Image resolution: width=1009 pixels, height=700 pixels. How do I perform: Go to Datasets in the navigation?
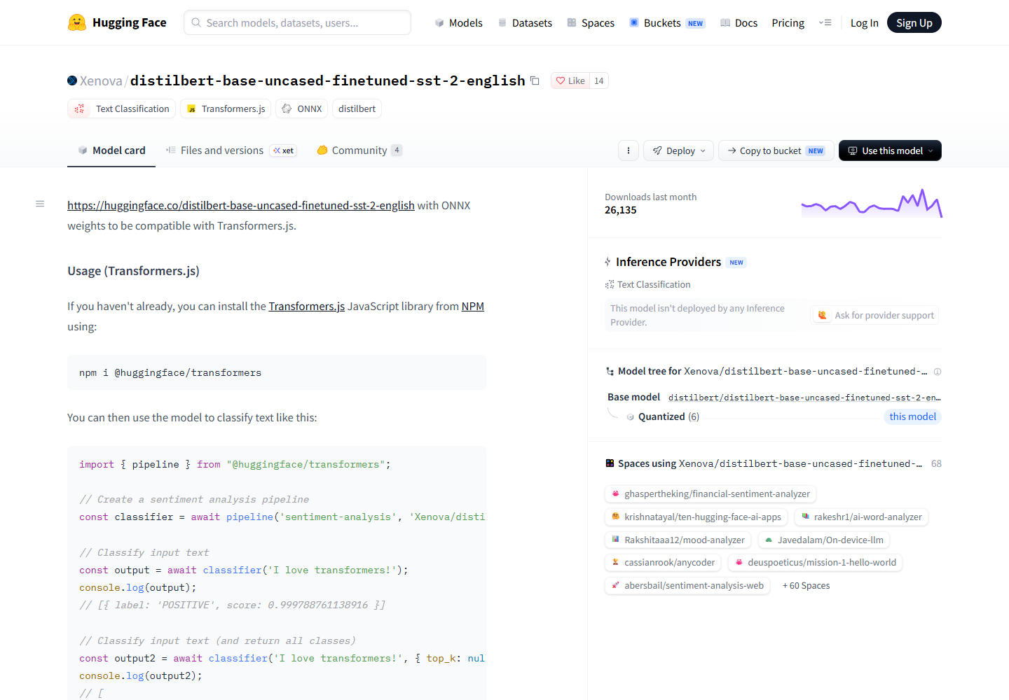coord(525,23)
